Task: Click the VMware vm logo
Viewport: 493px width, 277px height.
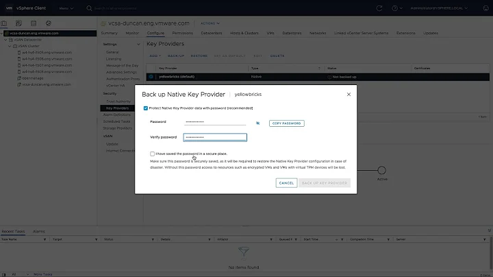Action: [x=9, y=8]
